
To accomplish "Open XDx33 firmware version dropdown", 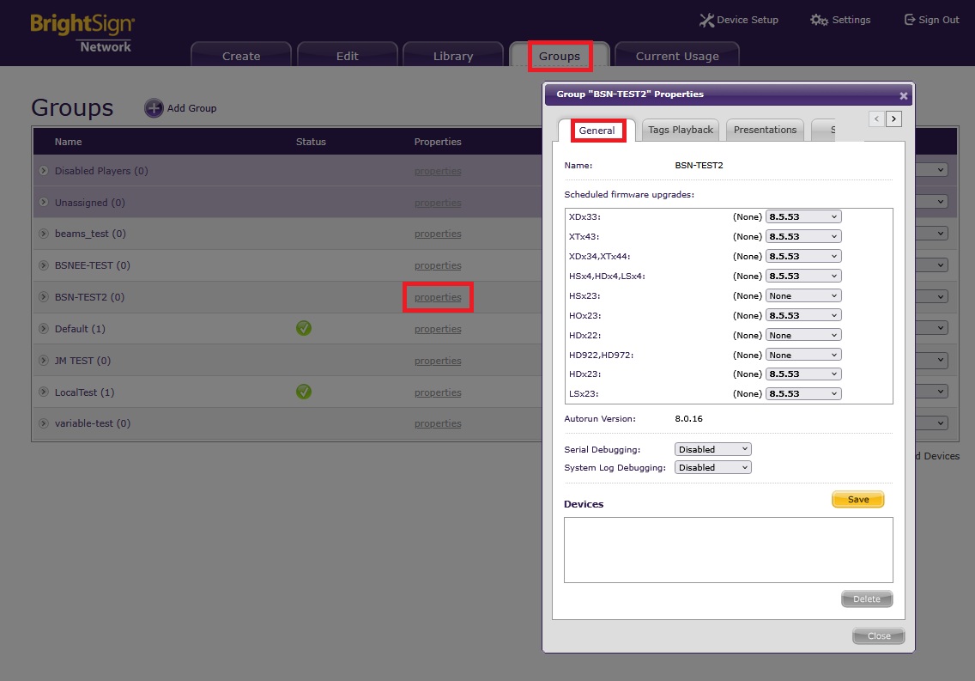I will coord(802,217).
